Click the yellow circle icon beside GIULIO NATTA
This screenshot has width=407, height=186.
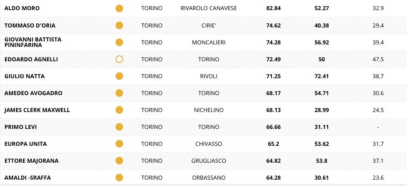(x=119, y=76)
